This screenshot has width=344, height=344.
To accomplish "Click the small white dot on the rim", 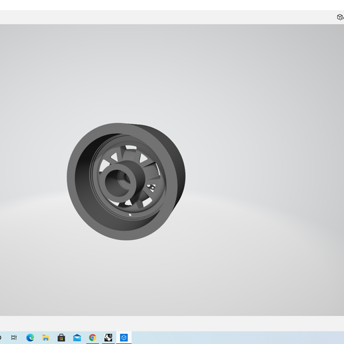I will point(130,215).
